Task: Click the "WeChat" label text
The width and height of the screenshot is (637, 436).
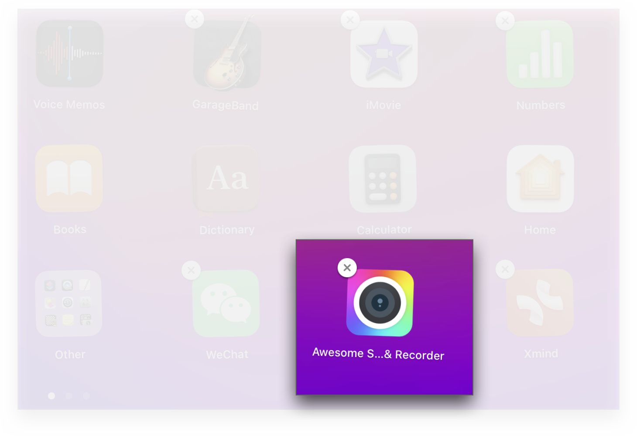Action: click(227, 354)
